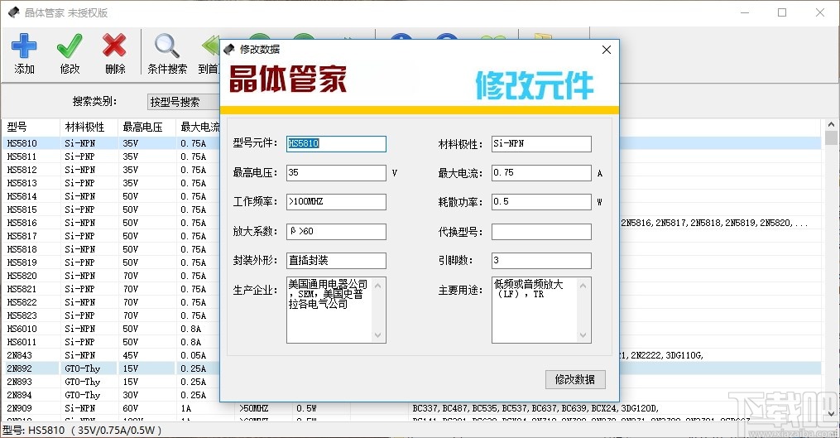Viewport: 840px width, 438px height.
Task: Click the 型号元件 input field
Action: [x=336, y=144]
